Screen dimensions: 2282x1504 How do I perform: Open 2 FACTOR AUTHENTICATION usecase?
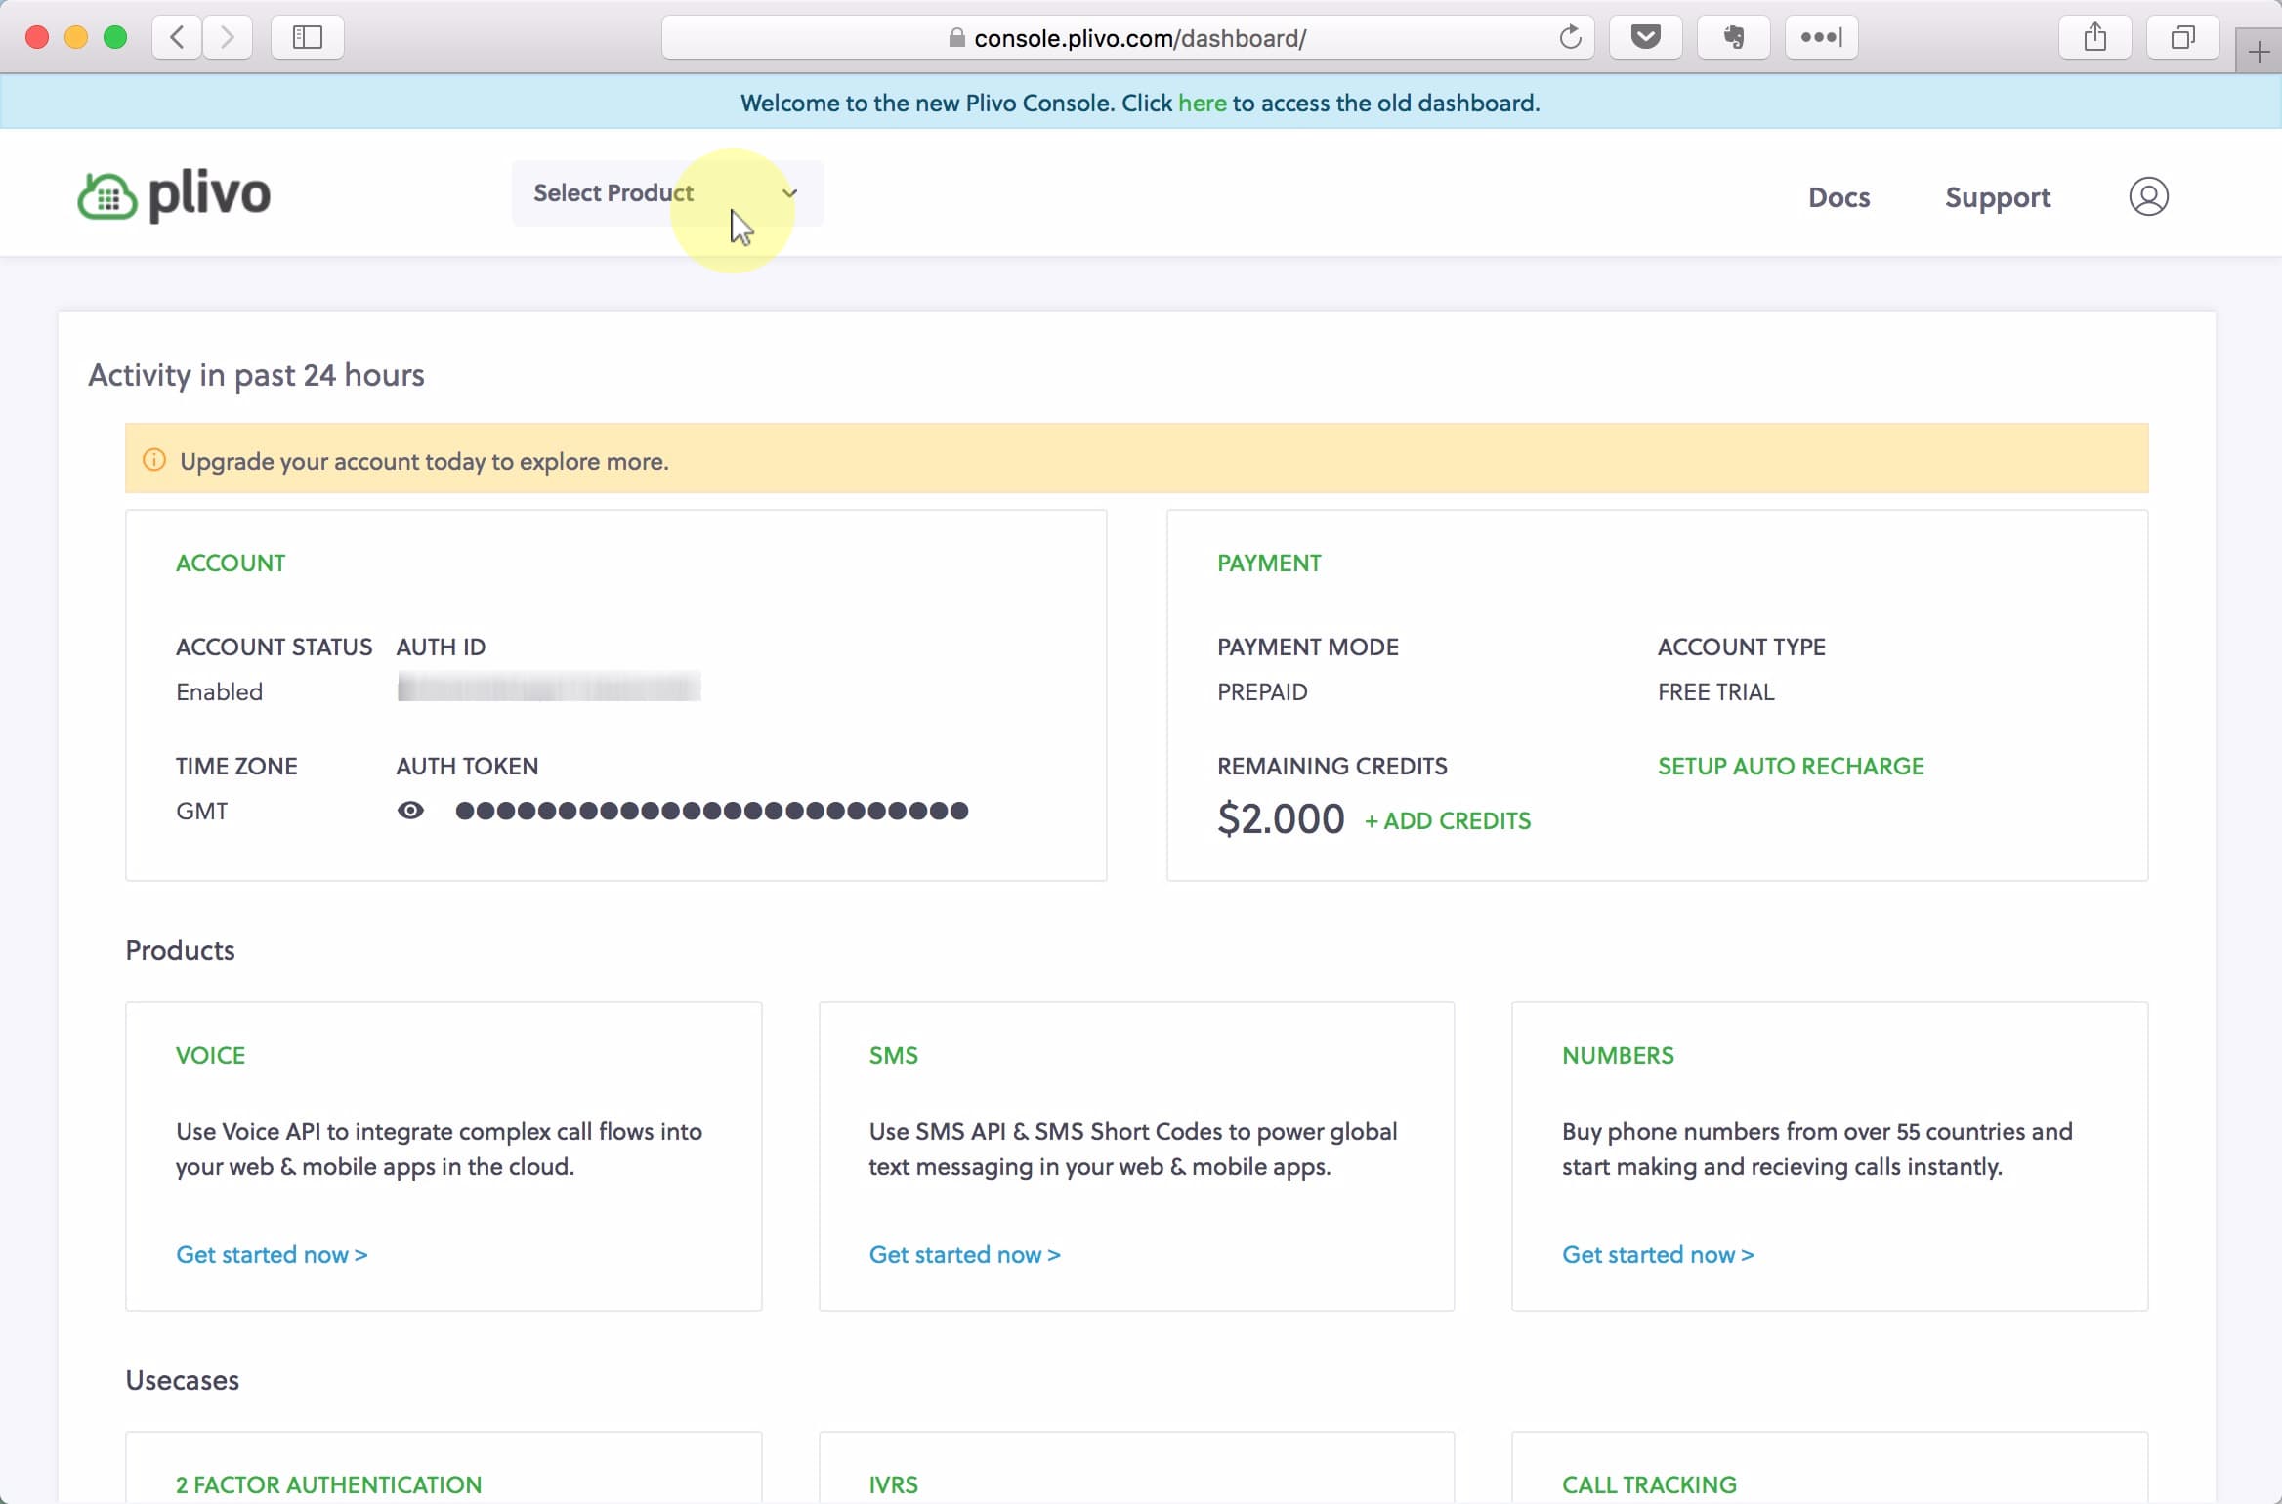[328, 1484]
